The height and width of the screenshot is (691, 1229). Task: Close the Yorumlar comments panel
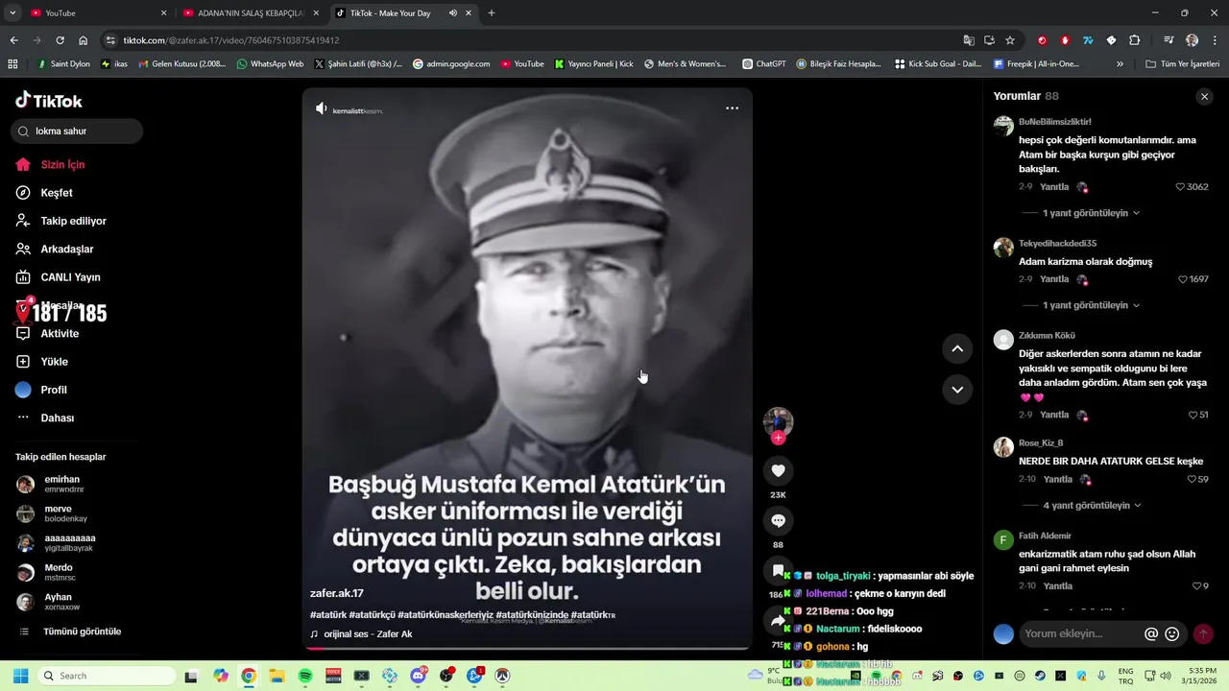pos(1204,97)
